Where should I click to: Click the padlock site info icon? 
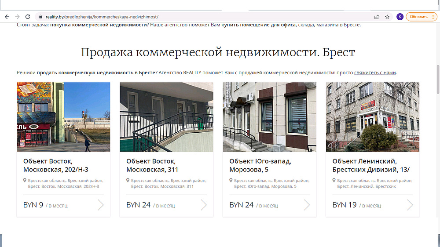[40, 17]
